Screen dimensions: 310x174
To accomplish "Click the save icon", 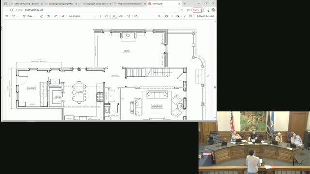I will pos(172,16).
